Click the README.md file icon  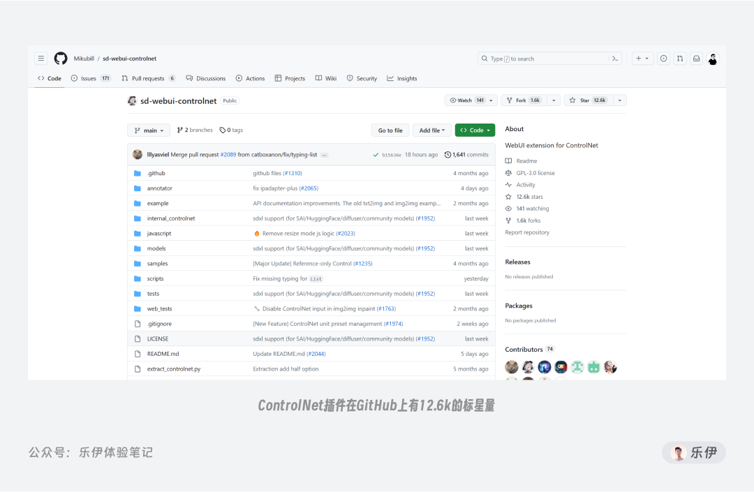click(138, 354)
